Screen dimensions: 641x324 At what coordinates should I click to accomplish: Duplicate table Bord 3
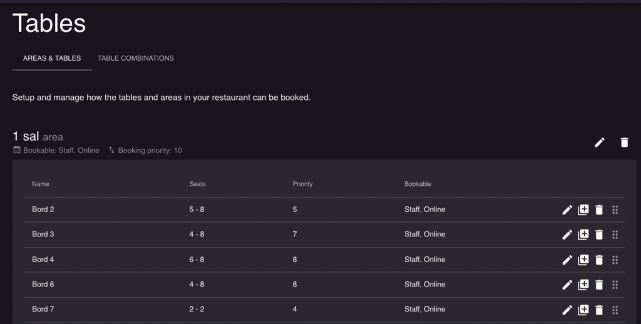[x=583, y=235]
